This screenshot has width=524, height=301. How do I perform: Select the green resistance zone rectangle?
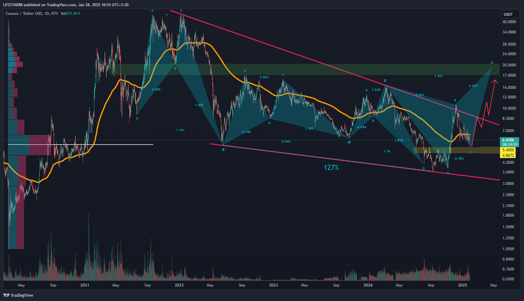coord(306,69)
